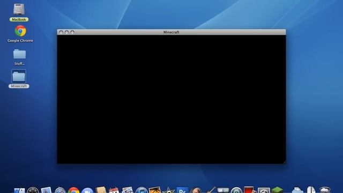Open iTunes from the Dock
Viewport: 343px width, 193px height.
(141, 190)
